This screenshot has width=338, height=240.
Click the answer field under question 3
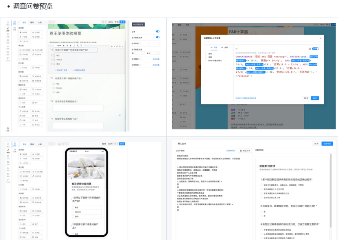pyautogui.click(x=78, y=108)
